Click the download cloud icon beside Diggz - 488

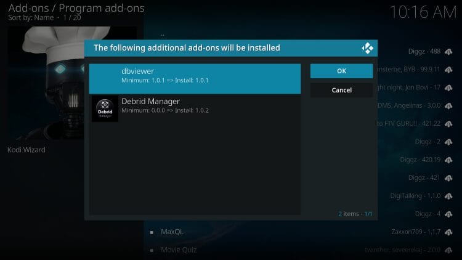coord(448,52)
